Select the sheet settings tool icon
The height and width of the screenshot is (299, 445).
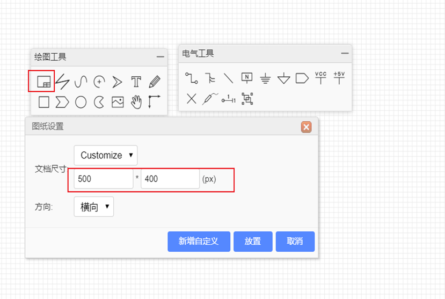pos(42,82)
